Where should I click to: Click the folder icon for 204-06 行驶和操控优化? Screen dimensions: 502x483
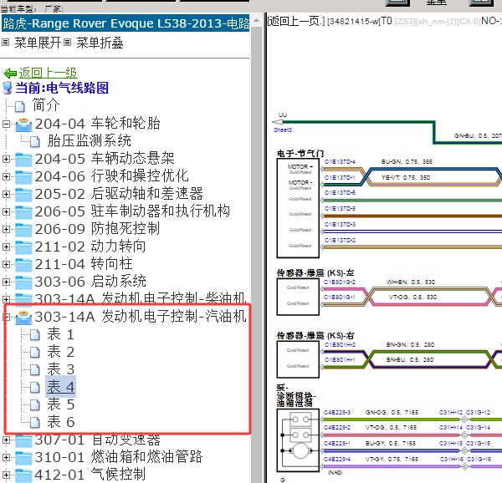coord(23,177)
